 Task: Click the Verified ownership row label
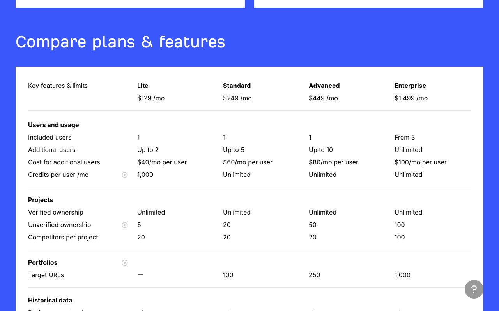(56, 212)
